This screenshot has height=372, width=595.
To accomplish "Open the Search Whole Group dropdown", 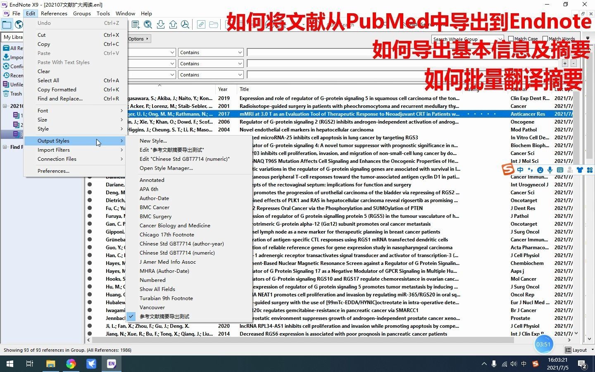I will tap(467, 39).
